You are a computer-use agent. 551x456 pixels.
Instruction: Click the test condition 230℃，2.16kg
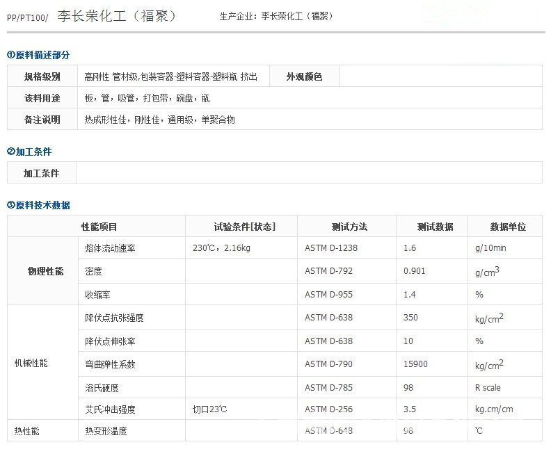coord(221,248)
